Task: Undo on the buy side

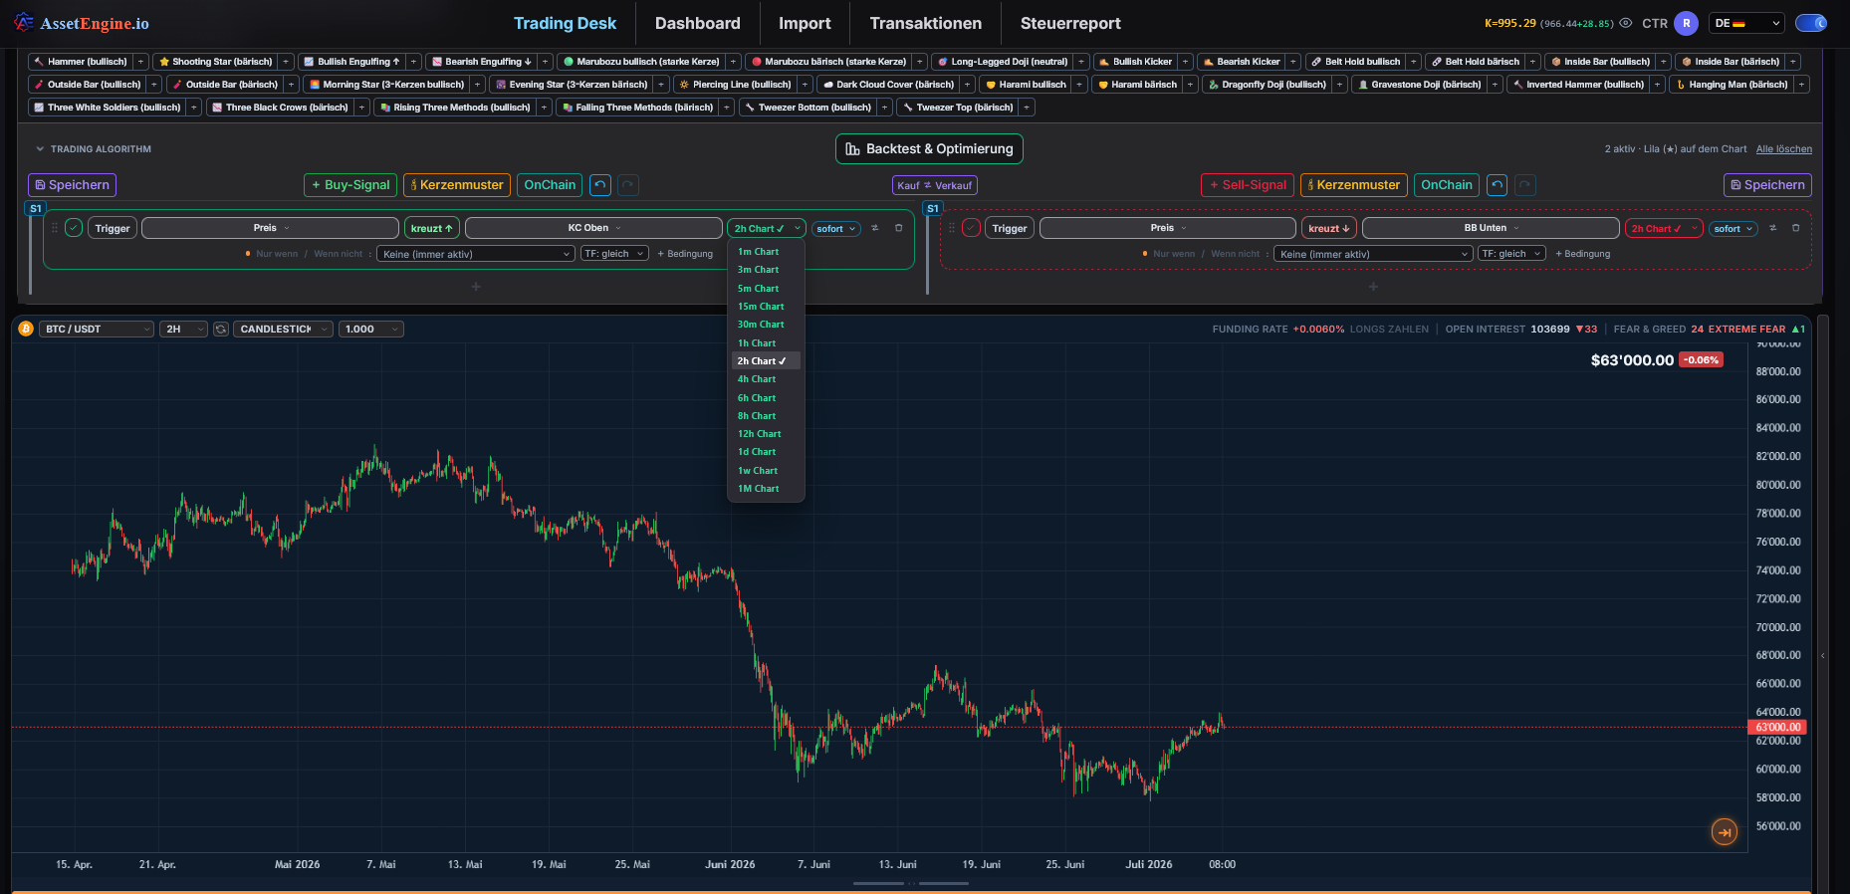Action: click(x=600, y=185)
